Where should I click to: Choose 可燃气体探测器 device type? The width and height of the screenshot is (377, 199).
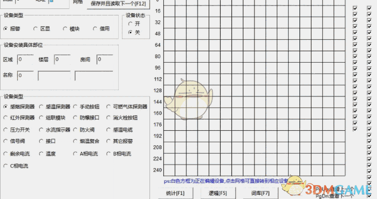point(127,106)
